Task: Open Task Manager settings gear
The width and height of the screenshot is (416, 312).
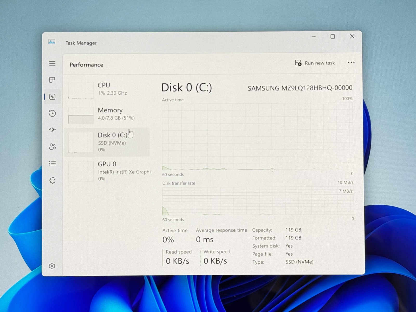Action: [52, 266]
